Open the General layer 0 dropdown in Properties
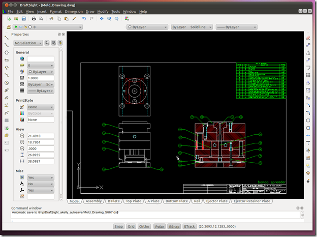The height and width of the screenshot is (237, 317). (41, 66)
